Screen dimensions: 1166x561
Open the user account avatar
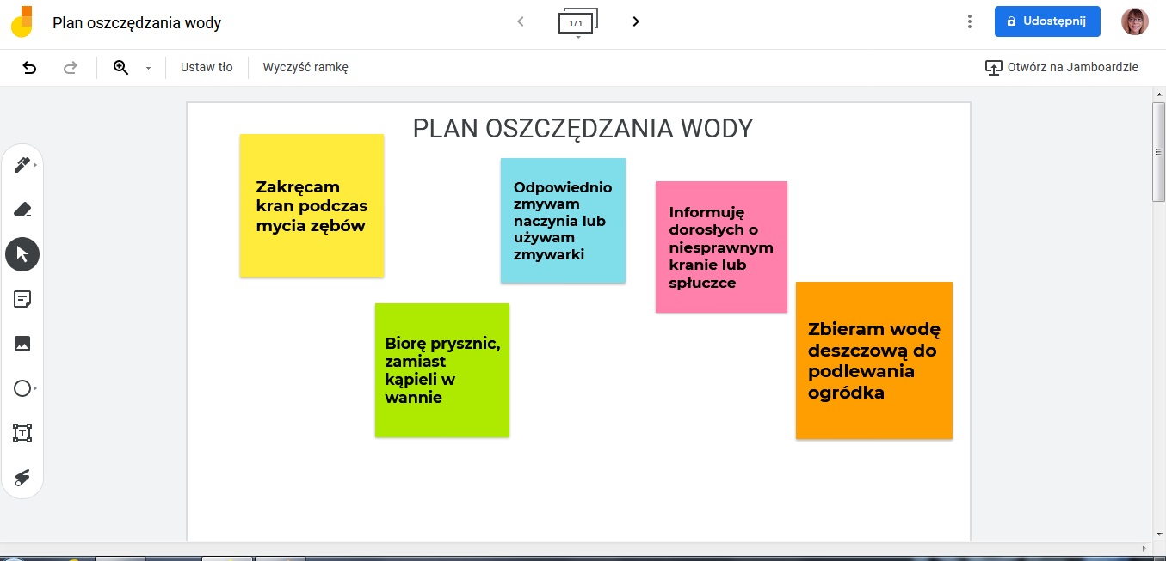pyautogui.click(x=1134, y=21)
